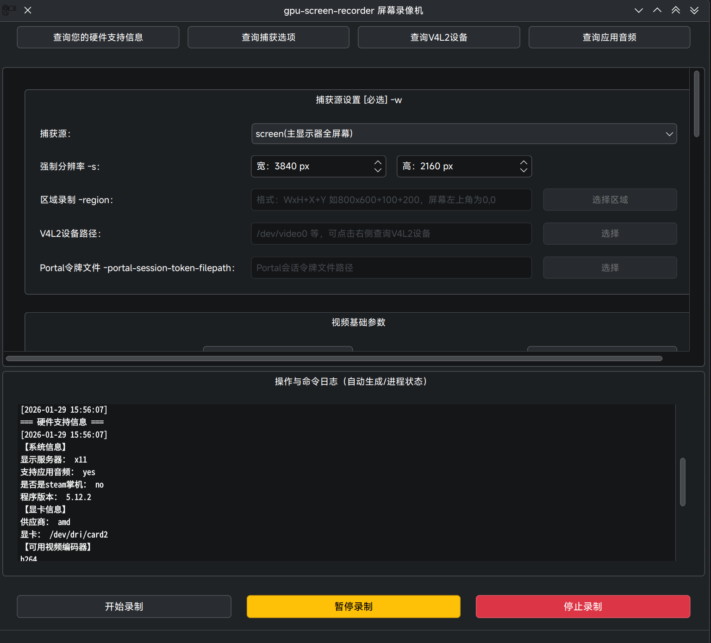Click the 区域录制 region format input field
This screenshot has height=643, width=711.
click(391, 199)
